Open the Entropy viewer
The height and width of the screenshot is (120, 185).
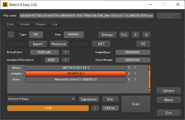(107, 35)
